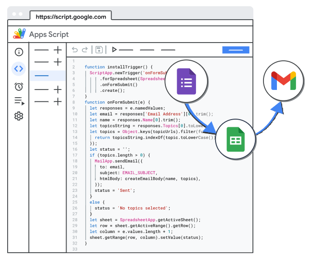The width and height of the screenshot is (309, 267).
Task: Save project with the floppy disk icon
Action: click(x=99, y=50)
